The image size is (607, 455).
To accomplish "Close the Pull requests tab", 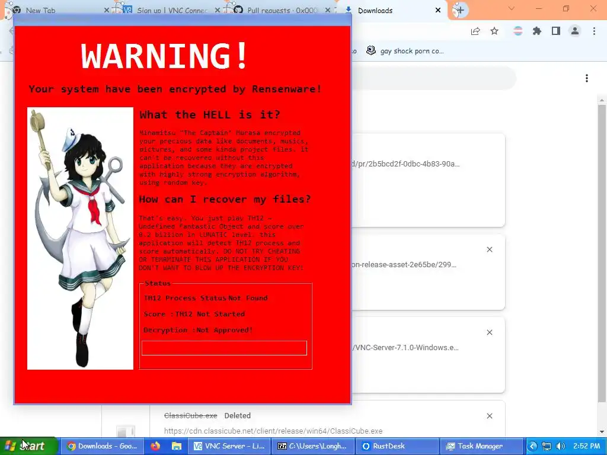I will pyautogui.click(x=328, y=11).
